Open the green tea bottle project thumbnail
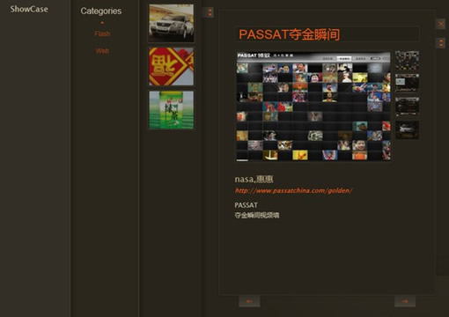449x317 pixels. tap(172, 110)
